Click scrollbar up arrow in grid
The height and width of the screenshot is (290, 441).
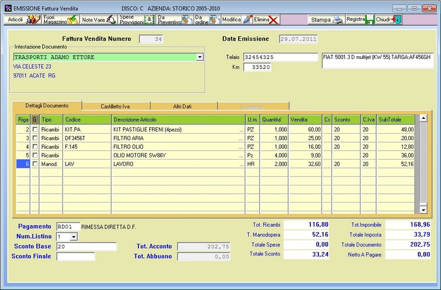pos(423,118)
